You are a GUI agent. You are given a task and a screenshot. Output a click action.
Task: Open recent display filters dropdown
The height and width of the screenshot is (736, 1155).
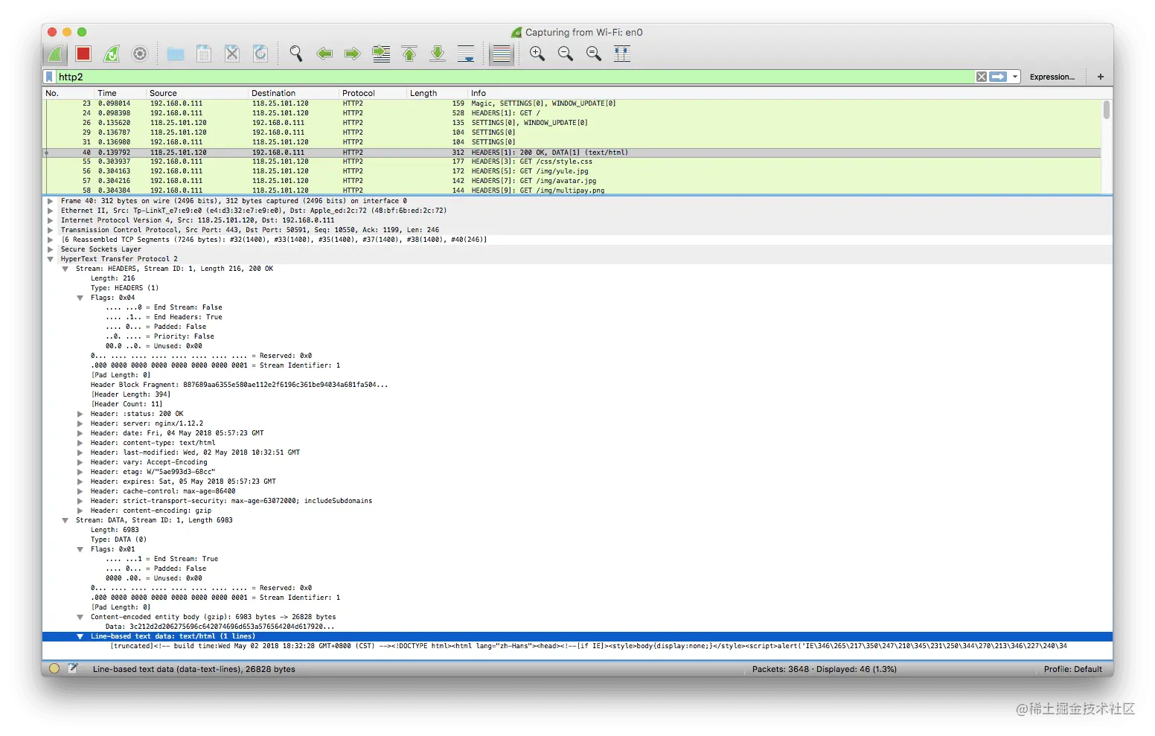pos(1015,77)
